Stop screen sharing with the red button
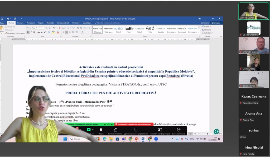Viewport: 270px width, 157px height. 134,124
